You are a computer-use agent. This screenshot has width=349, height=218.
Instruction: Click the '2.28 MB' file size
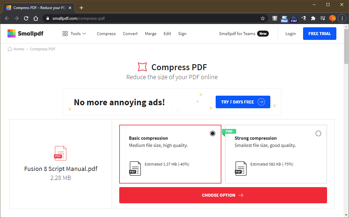pos(61,178)
